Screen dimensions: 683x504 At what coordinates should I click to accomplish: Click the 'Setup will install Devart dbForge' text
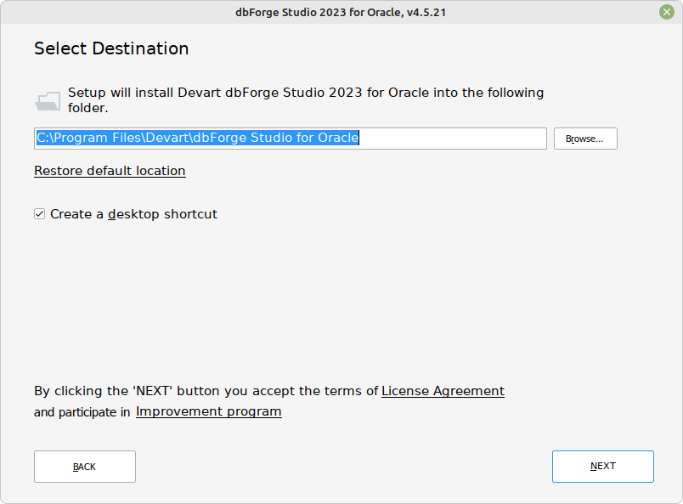[x=306, y=99]
